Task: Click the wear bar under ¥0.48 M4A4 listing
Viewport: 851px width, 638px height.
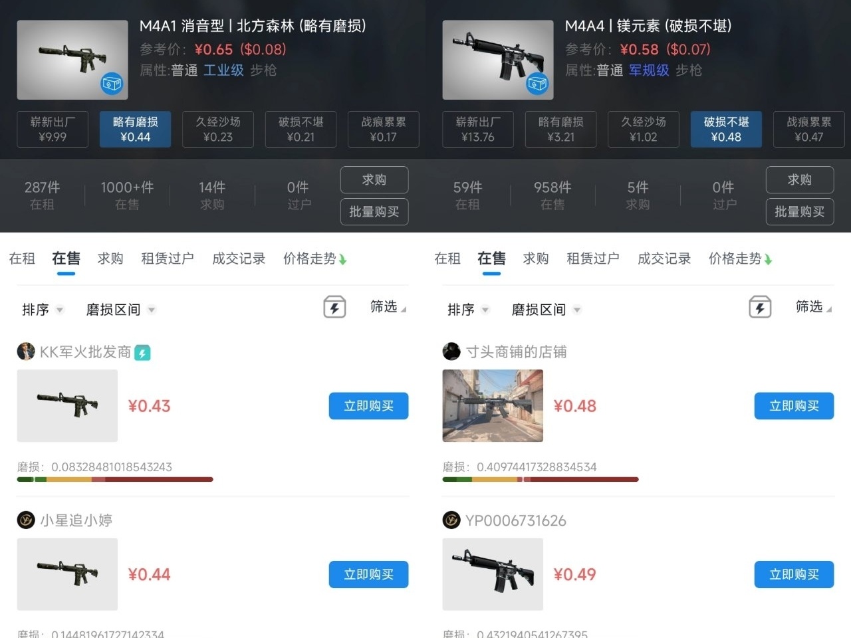Action: 541,479
